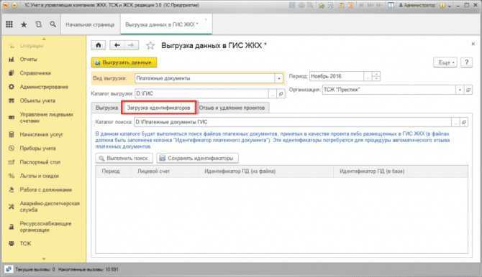
Task: Open the History icon in top panel
Action: [x=38, y=24]
